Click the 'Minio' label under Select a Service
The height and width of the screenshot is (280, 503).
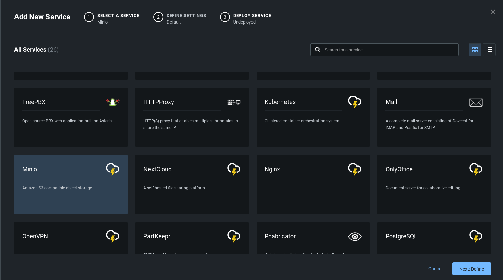click(x=103, y=22)
